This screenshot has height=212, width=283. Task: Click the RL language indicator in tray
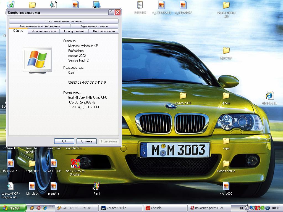(x=242, y=208)
